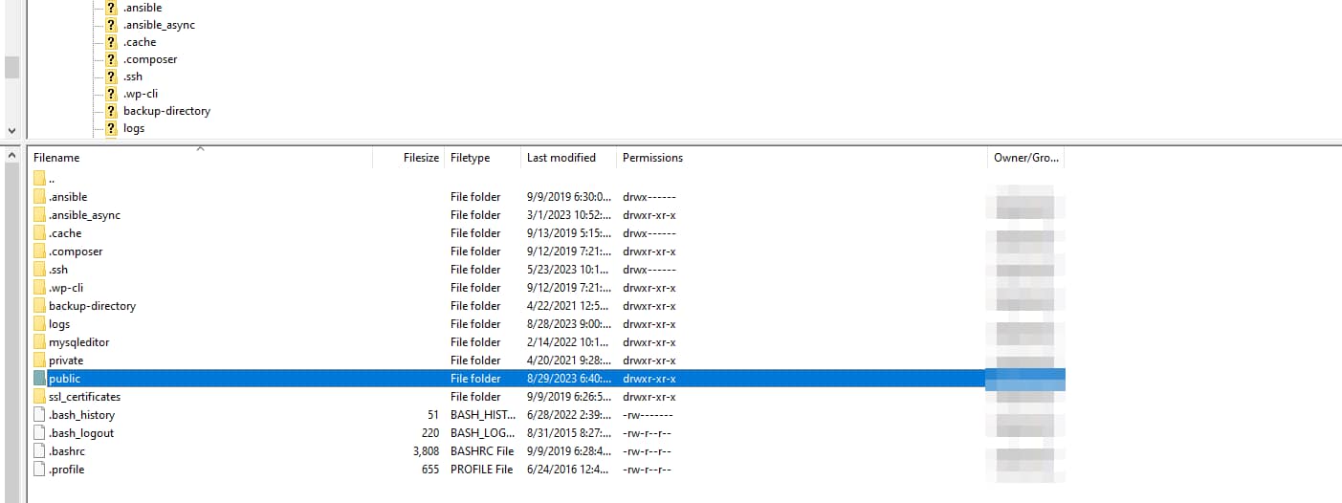
Task: Click the private folder icon
Action: (x=39, y=361)
